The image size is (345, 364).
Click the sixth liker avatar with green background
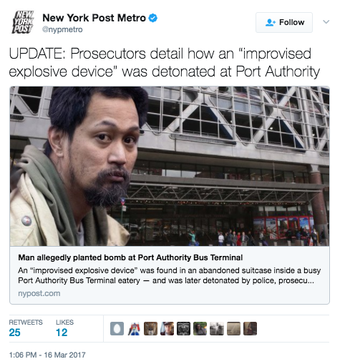pos(200,328)
